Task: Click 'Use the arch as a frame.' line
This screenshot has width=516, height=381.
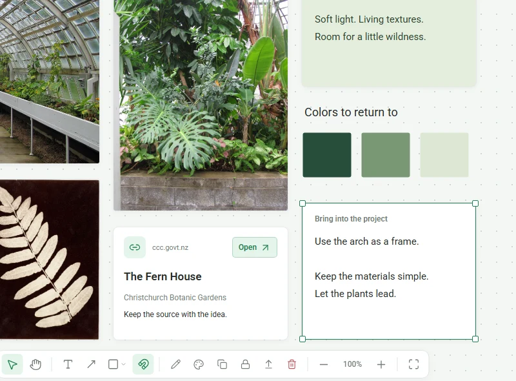Action: click(x=366, y=242)
